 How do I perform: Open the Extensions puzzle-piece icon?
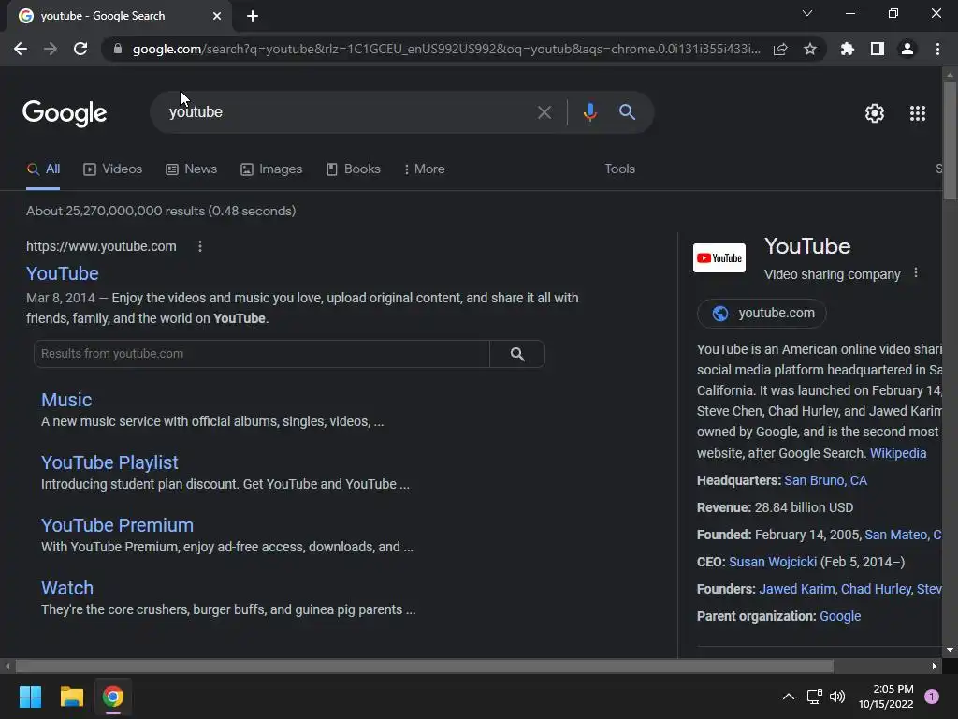tap(847, 49)
